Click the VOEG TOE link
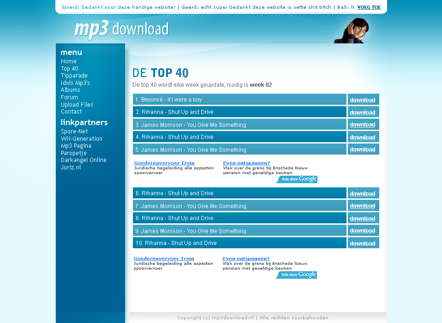442x323 pixels. click(x=369, y=7)
